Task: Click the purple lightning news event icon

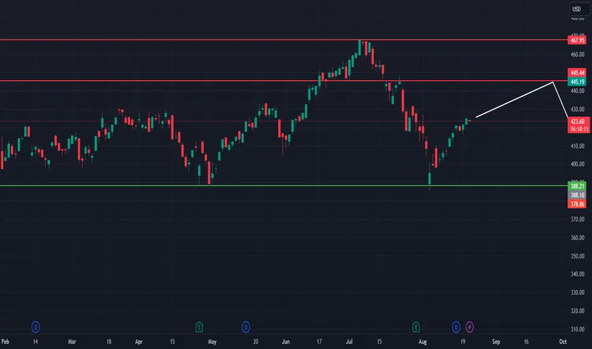Action: (469, 327)
